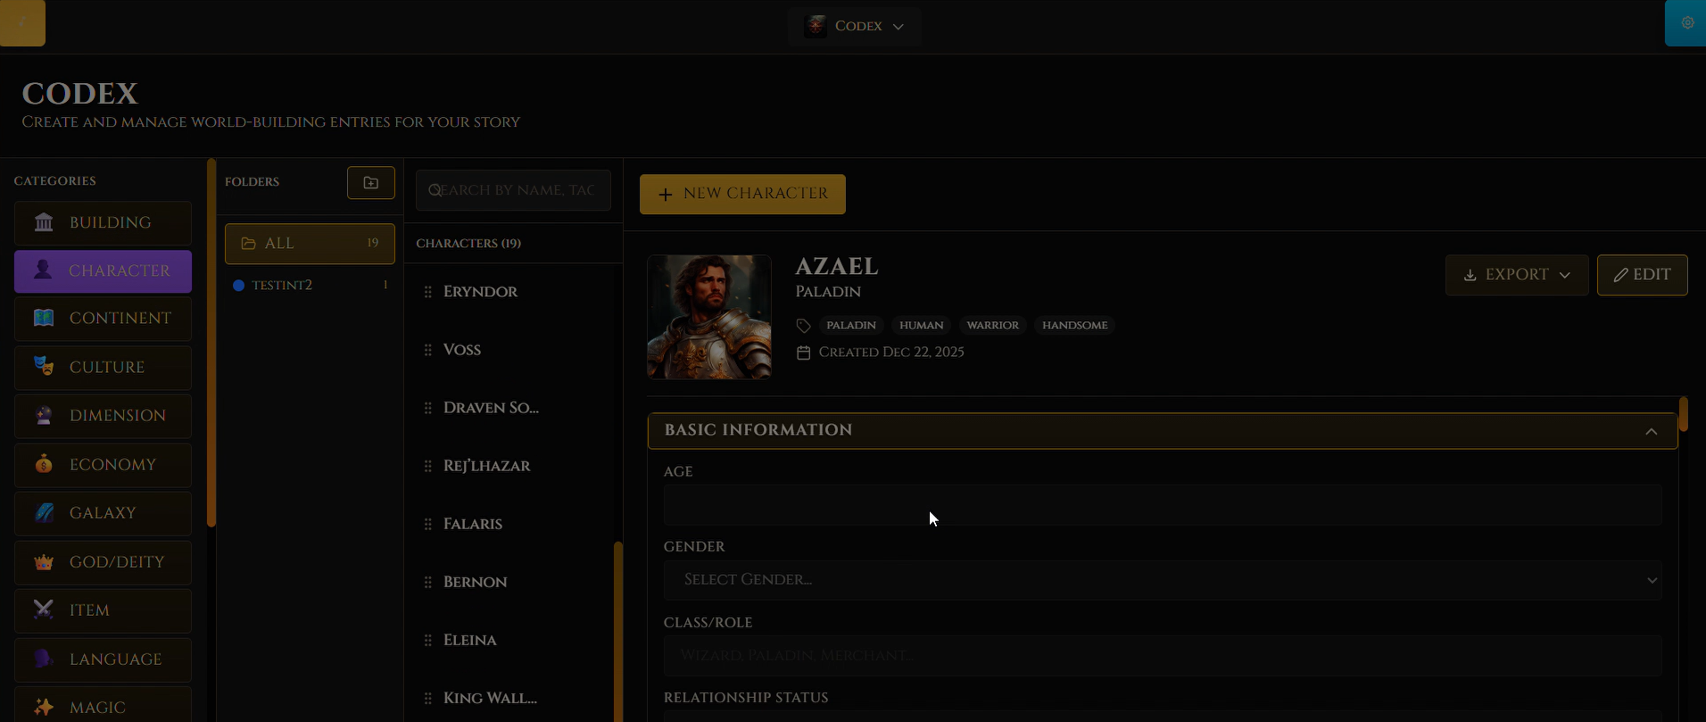Click the new folder icon button
This screenshot has height=722, width=1706.
[371, 183]
